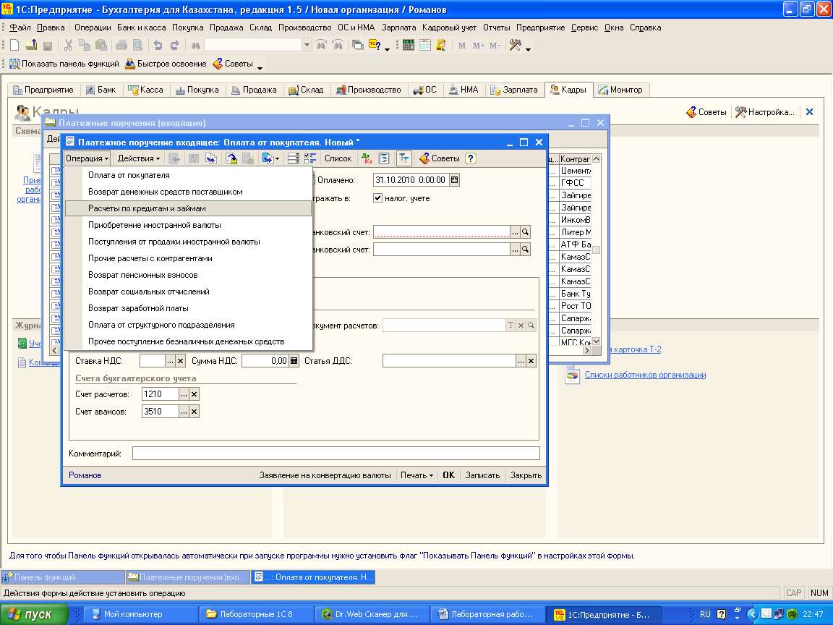Select Расчеты по кредитам и займам
The image size is (833, 625).
click(188, 208)
